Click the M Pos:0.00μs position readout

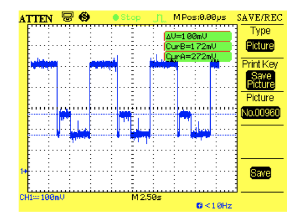[x=200, y=17]
